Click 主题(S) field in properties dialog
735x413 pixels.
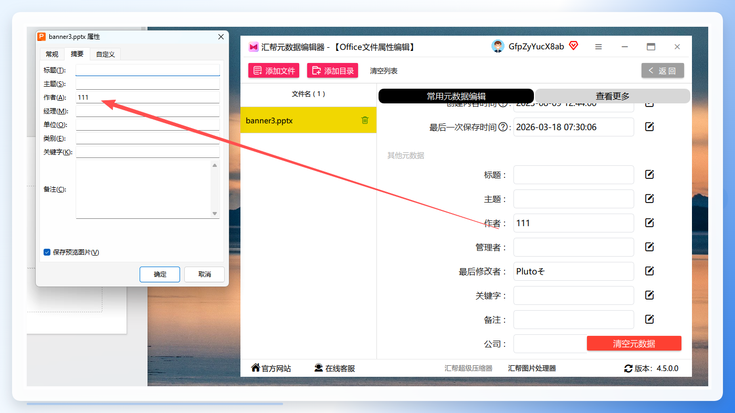[148, 83]
